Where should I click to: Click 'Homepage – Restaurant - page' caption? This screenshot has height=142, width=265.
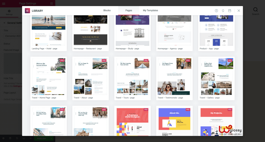click(88, 48)
